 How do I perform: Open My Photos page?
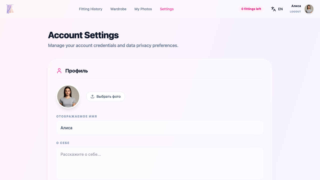pos(143,9)
